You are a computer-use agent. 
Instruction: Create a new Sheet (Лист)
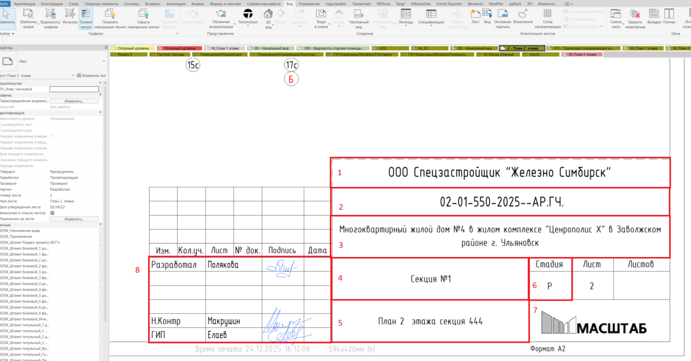[x=475, y=16]
